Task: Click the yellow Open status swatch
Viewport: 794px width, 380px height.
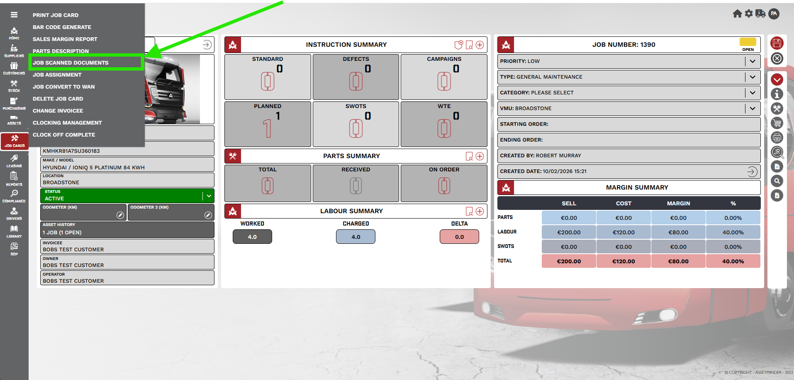Action: pyautogui.click(x=748, y=42)
